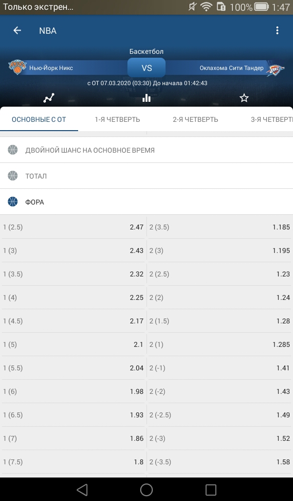Tap the New York Knicks team logo
The height and width of the screenshot is (501, 293).
(x=17, y=68)
